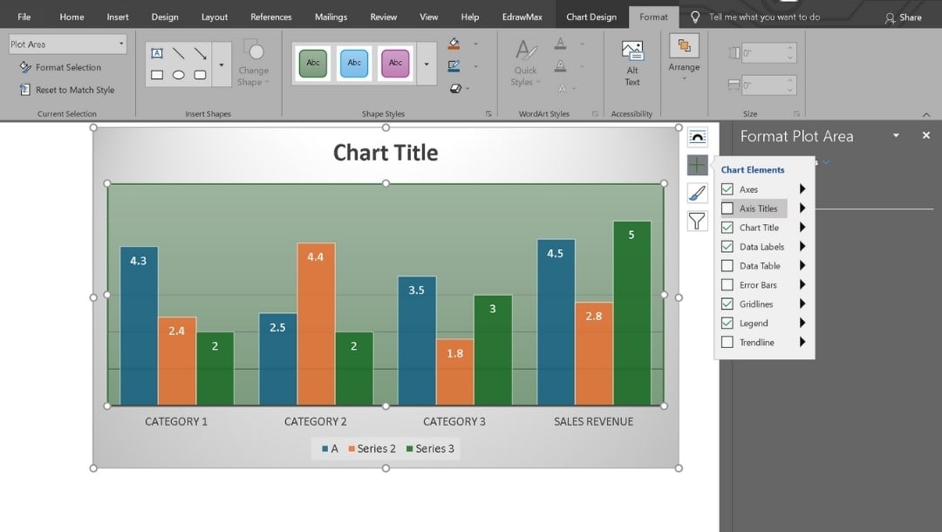Open the Review ribbon tab

[x=384, y=16]
